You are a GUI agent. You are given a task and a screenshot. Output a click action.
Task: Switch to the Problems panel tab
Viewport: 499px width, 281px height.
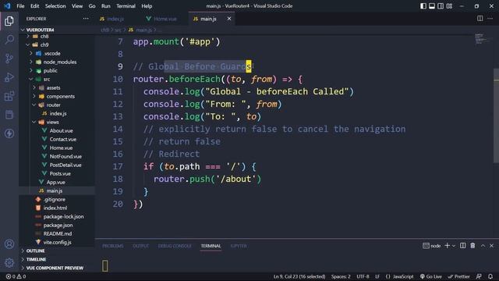point(112,246)
